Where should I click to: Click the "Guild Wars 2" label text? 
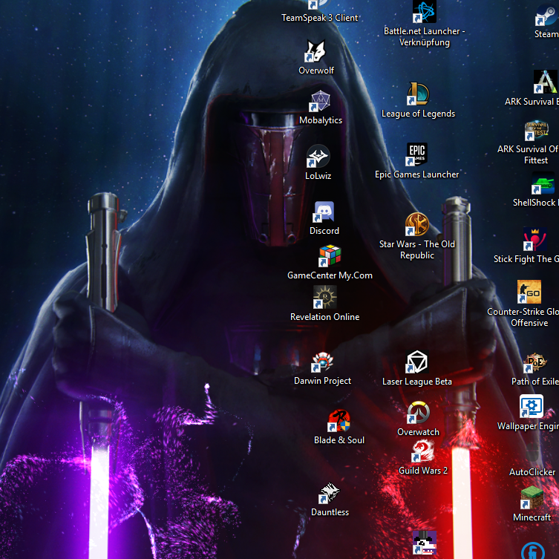click(423, 471)
